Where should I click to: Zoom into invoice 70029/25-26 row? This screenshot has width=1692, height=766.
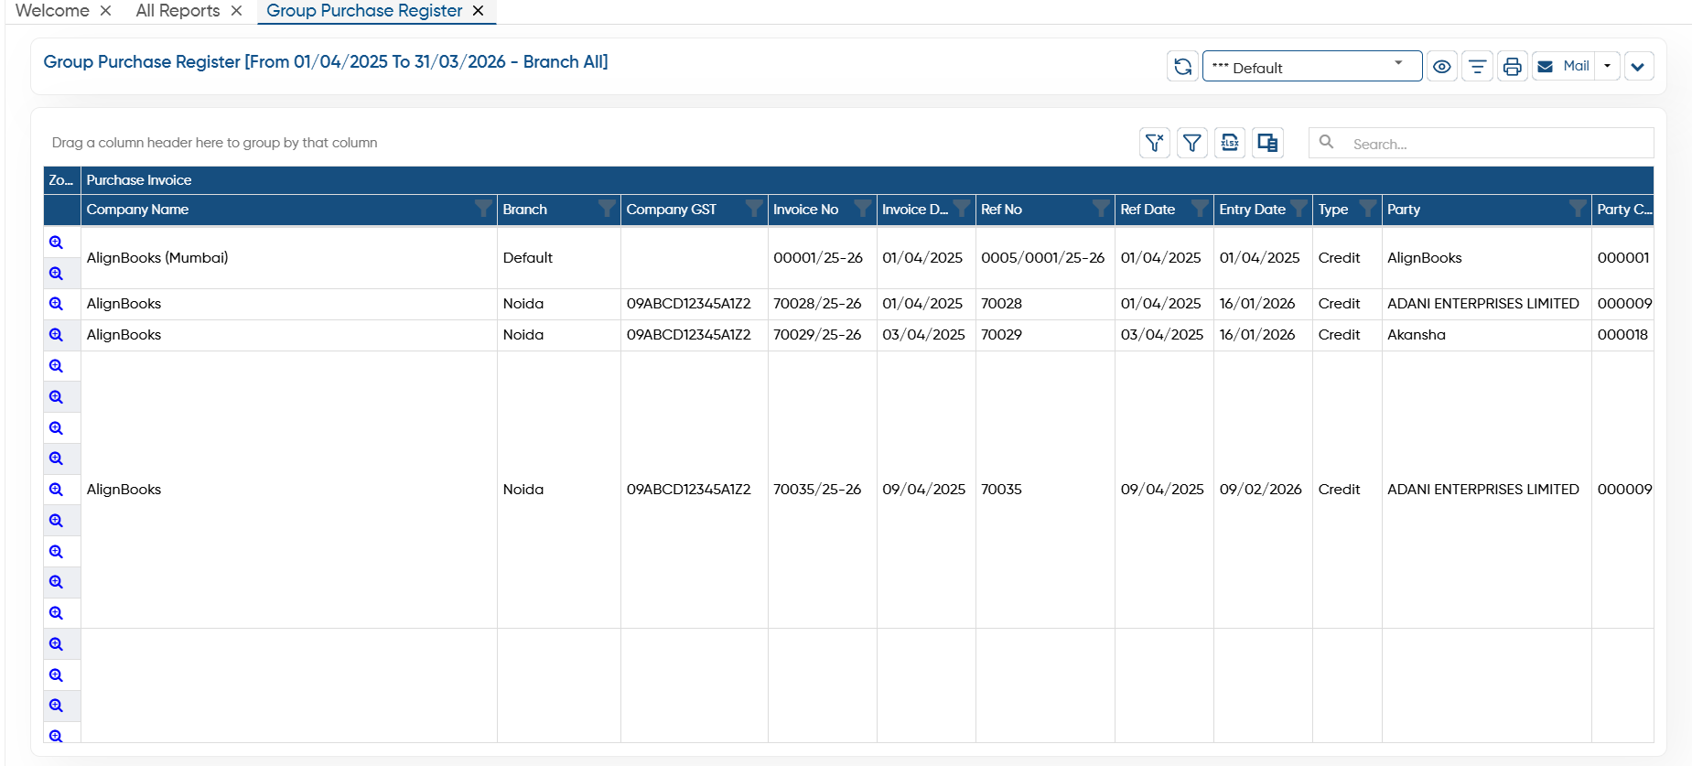point(56,335)
